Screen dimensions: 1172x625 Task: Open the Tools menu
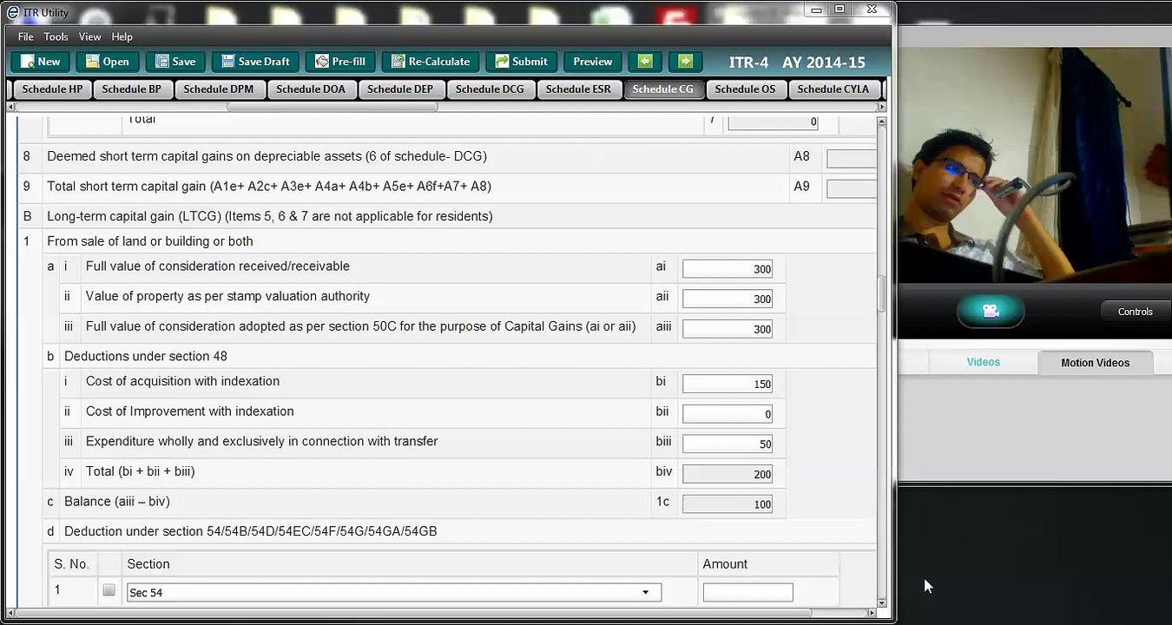tap(56, 36)
